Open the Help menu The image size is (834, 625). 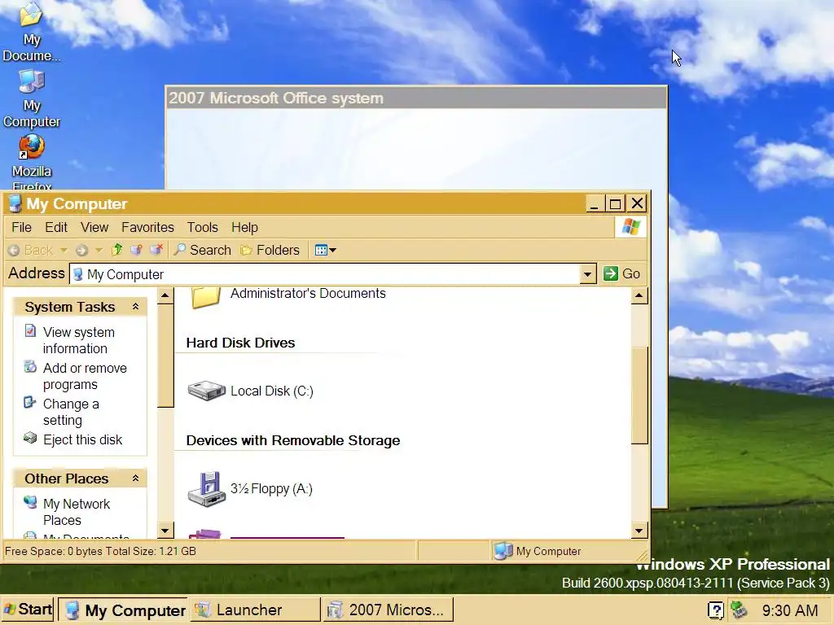(x=244, y=228)
